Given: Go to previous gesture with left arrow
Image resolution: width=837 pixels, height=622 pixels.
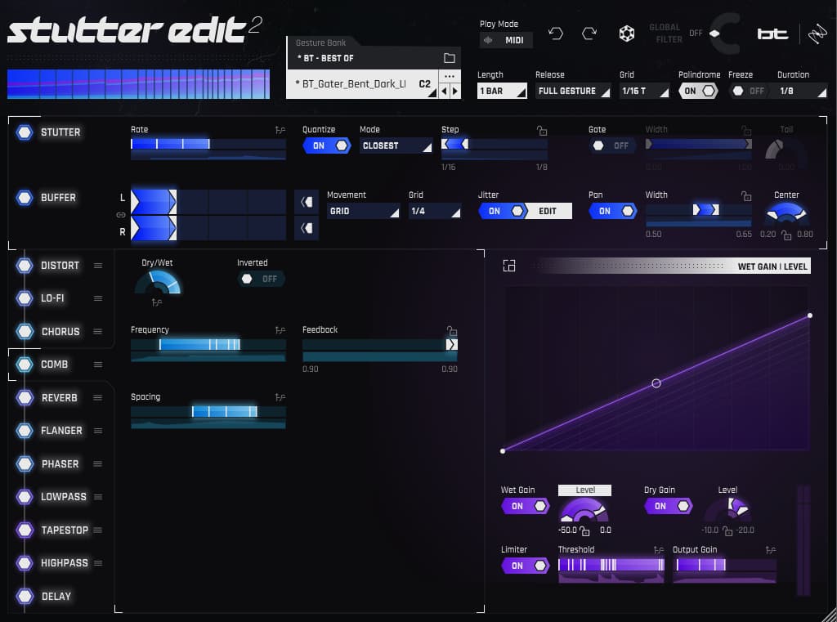Looking at the screenshot, I should [444, 91].
